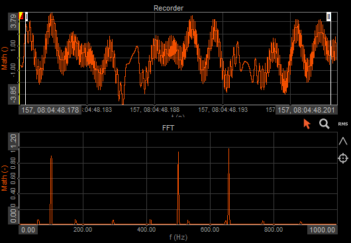
Task: Activate the crosshair marker tool
Action: tap(343, 158)
